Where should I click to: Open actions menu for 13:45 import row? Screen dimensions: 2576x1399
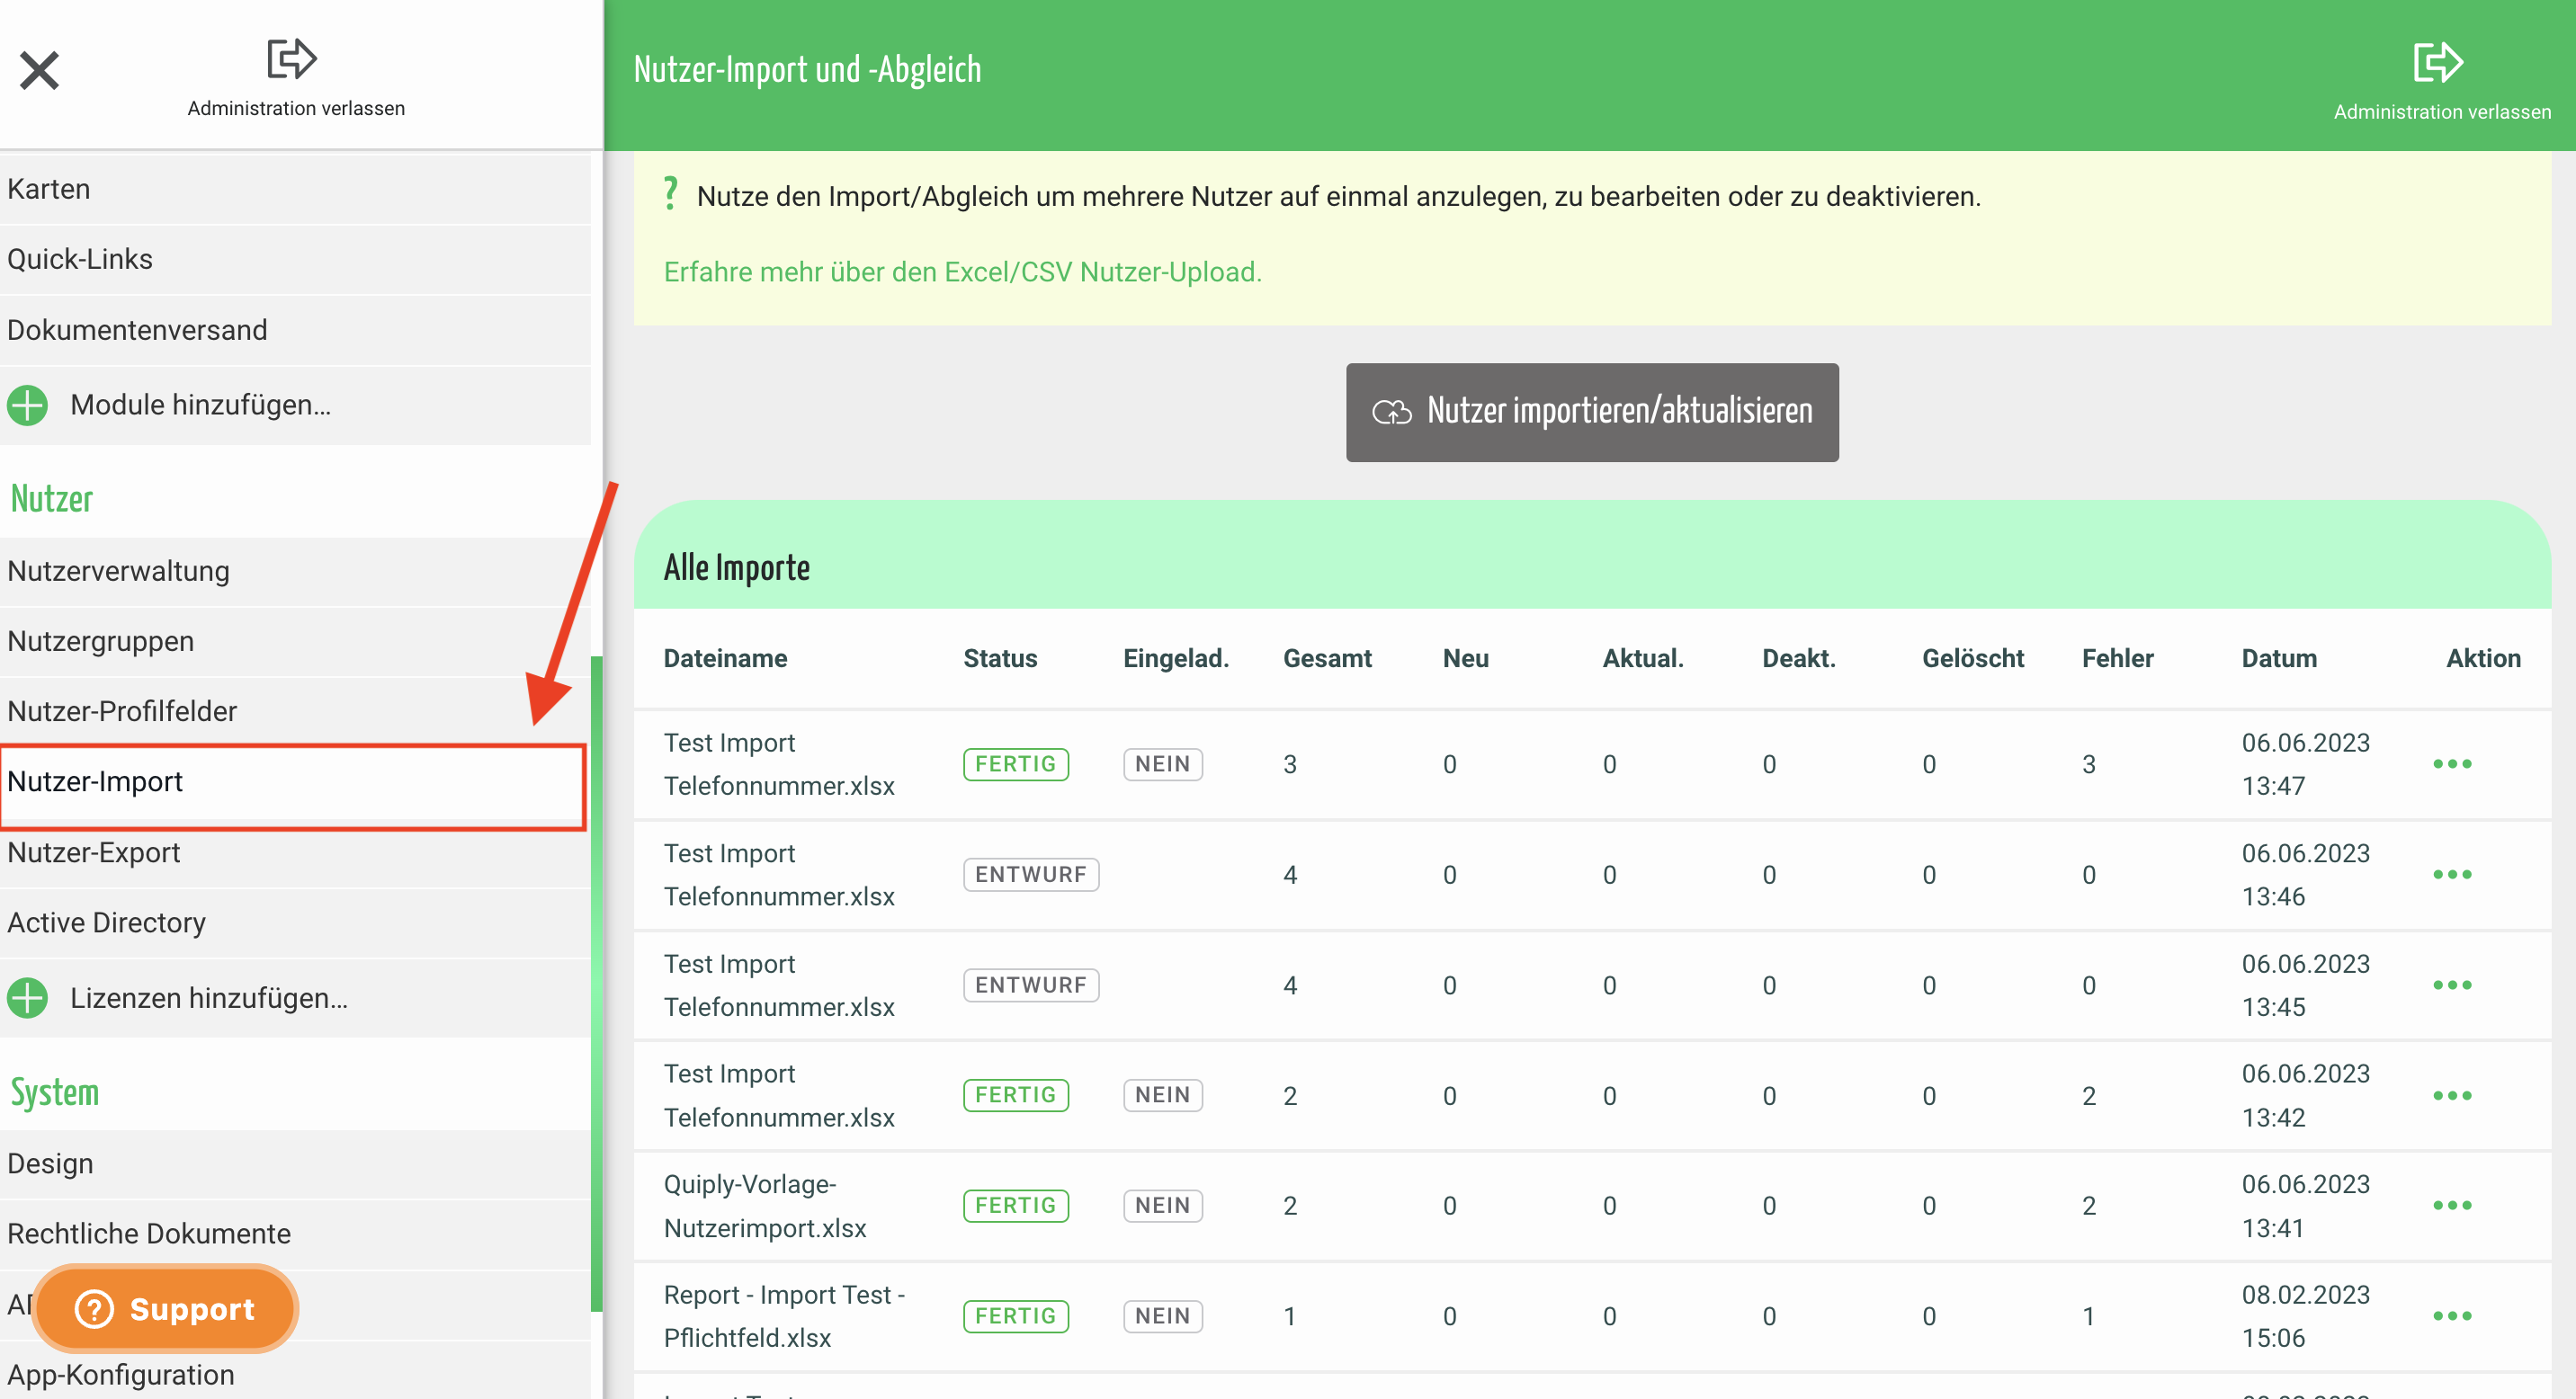click(2452, 985)
